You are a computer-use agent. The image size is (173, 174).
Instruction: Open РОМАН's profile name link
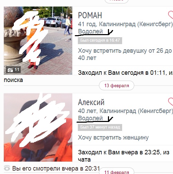90,16
